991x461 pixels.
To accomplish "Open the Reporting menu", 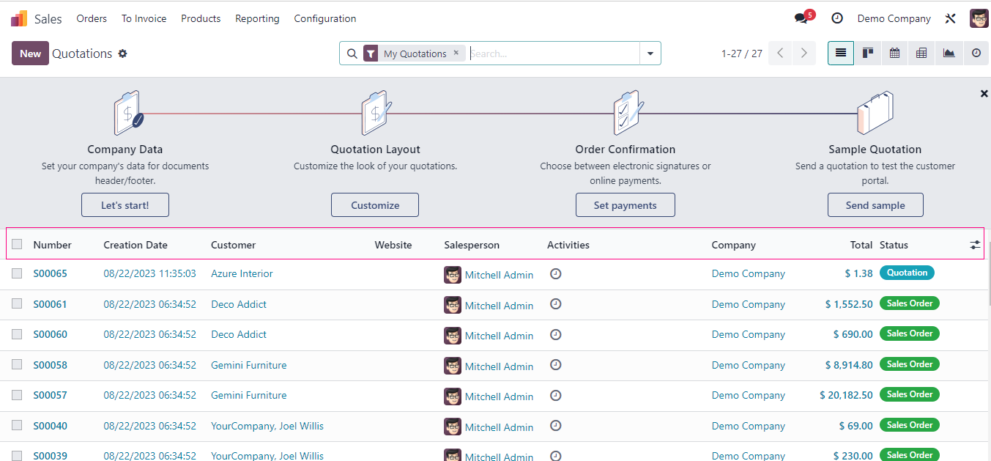I will pos(257,18).
